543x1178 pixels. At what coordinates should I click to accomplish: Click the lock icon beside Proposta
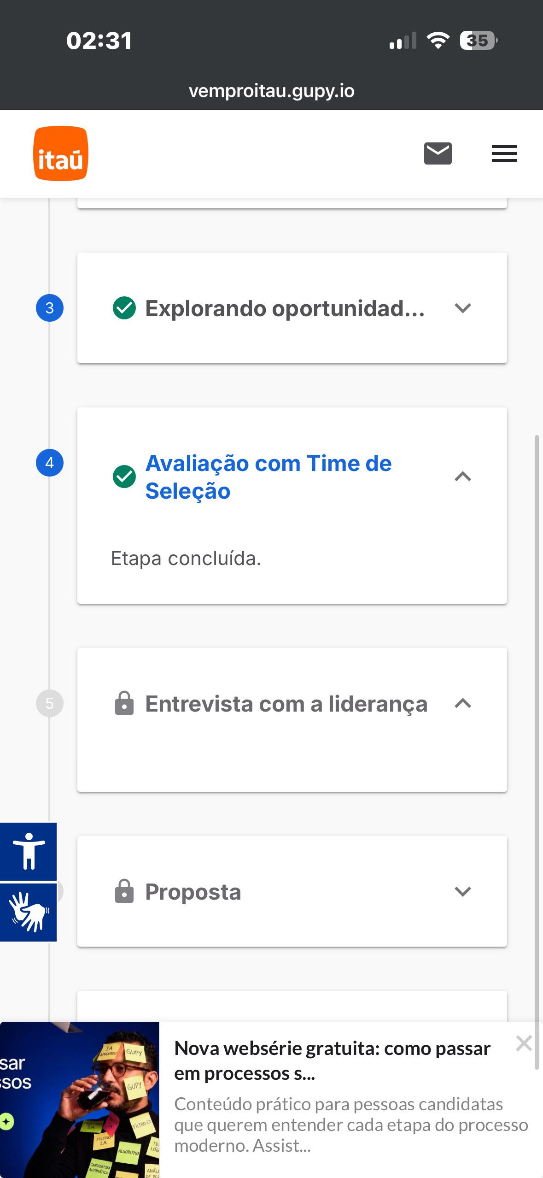(124, 891)
